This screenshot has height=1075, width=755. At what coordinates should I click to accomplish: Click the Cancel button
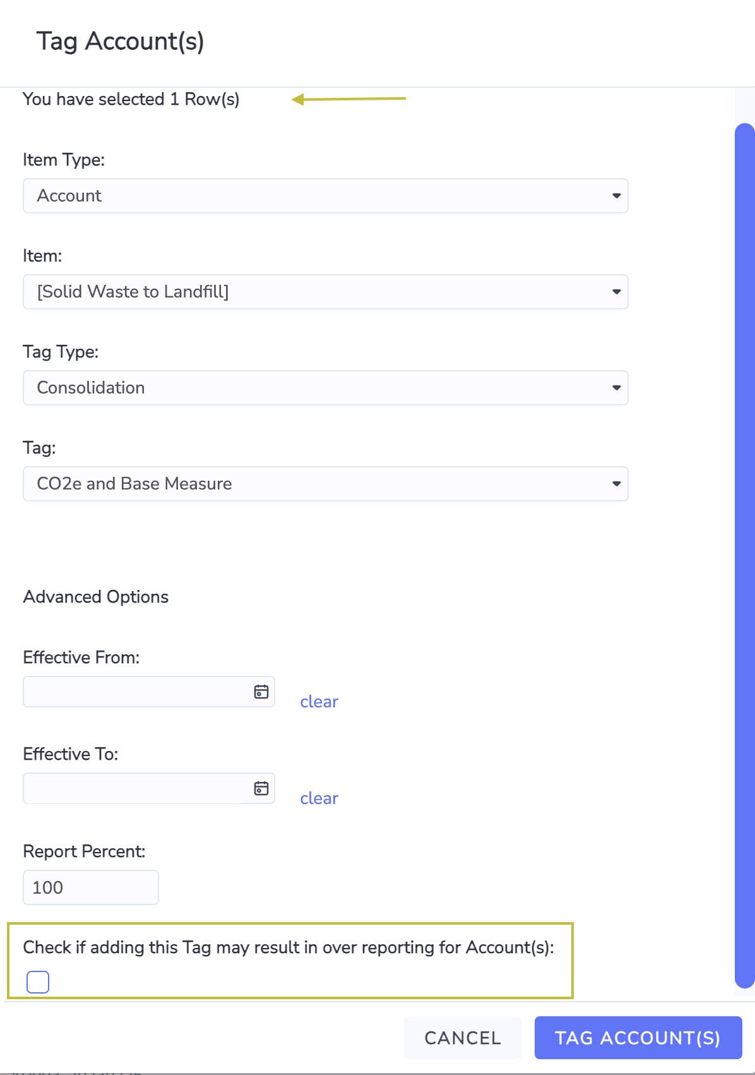463,1038
